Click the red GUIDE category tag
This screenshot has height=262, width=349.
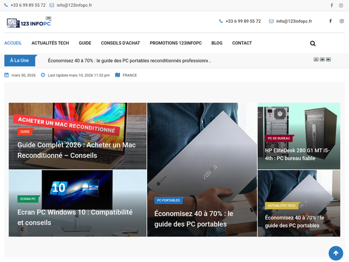25,132
